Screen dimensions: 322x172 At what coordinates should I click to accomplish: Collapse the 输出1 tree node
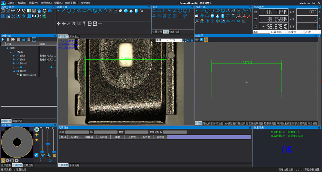14,71
